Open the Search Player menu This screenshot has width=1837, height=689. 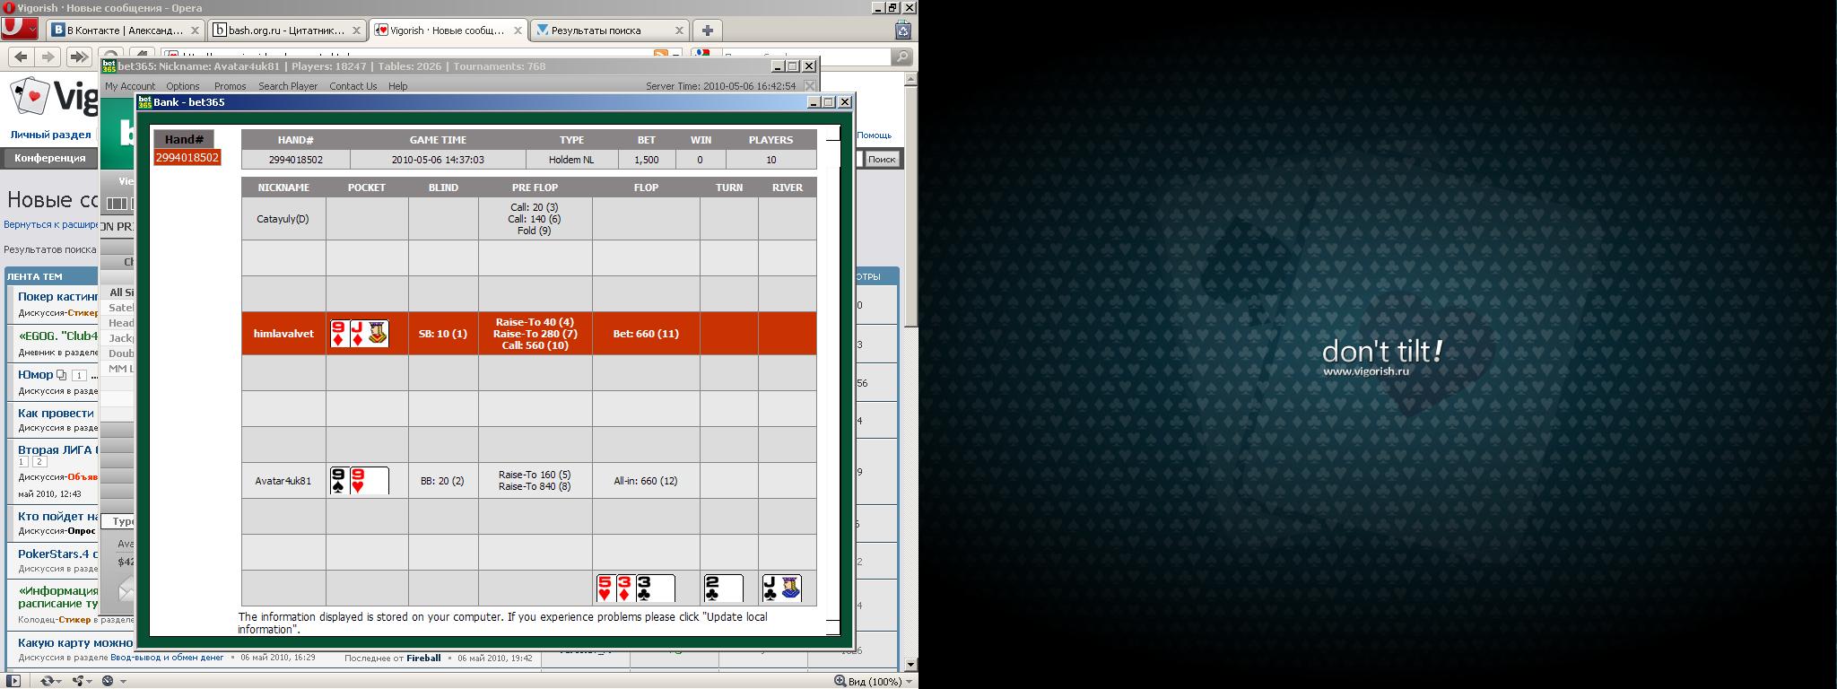click(287, 86)
